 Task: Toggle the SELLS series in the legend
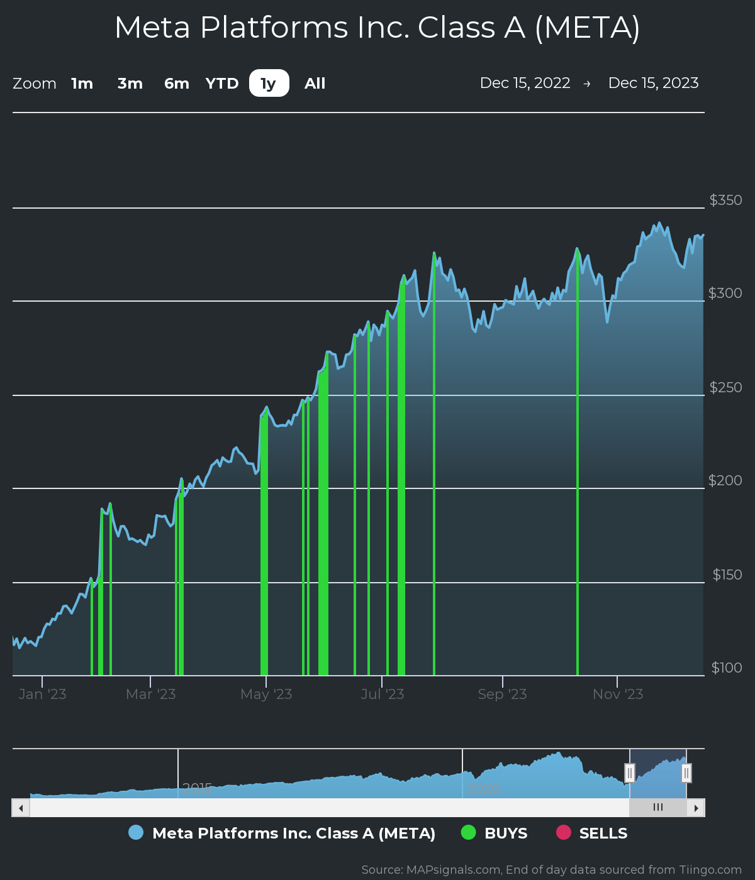tap(592, 833)
